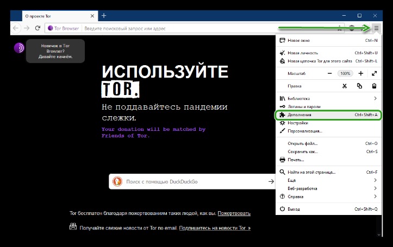Viewport: 393px width, 247px height.
Task: Click the bookmark star icon in address bar
Action: 340,28
